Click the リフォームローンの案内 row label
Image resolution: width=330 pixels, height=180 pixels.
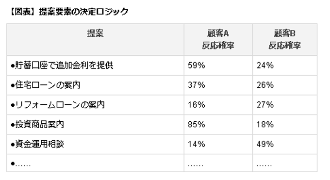pos(58,105)
